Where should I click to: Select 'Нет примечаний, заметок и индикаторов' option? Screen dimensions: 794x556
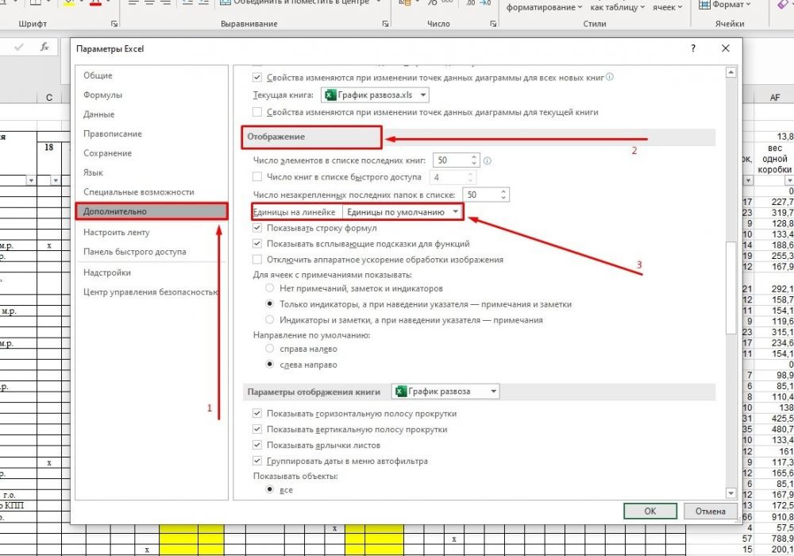(x=270, y=288)
